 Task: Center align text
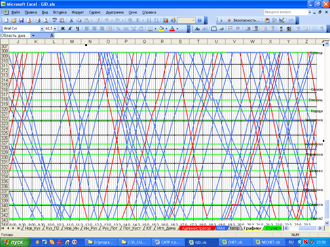point(94,29)
